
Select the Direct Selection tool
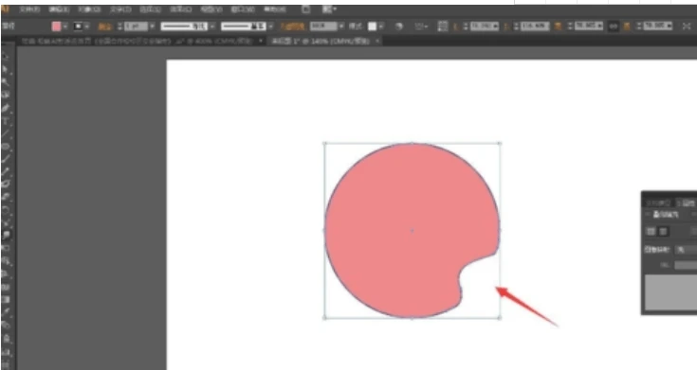(6, 70)
